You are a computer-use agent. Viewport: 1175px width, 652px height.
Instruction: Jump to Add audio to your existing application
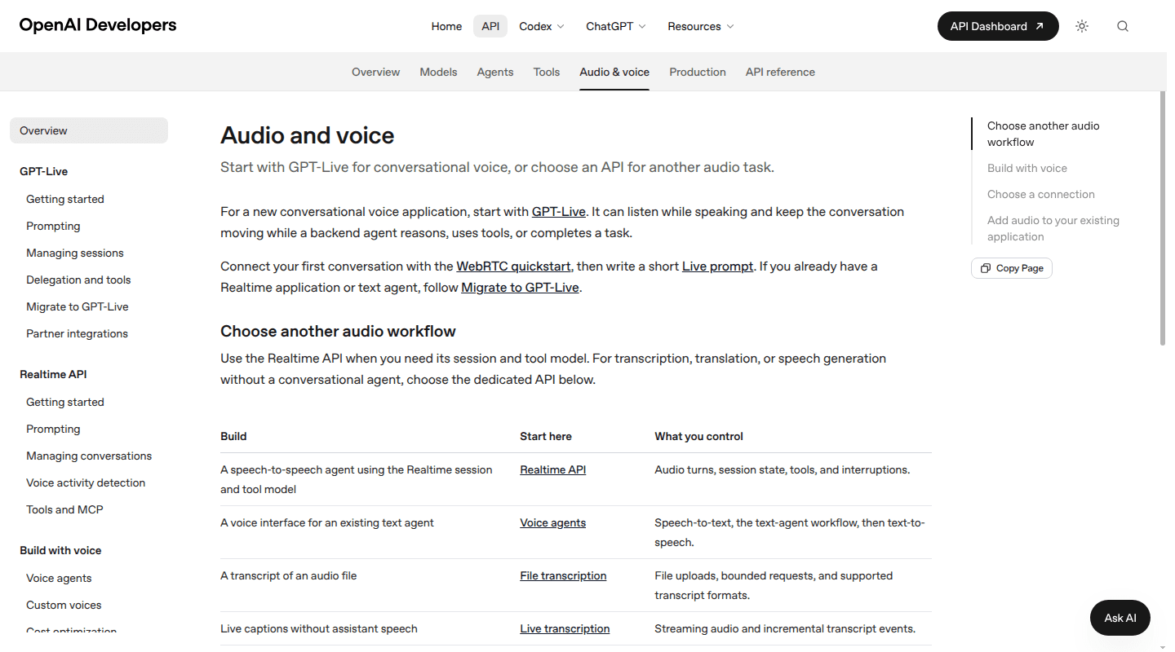click(1053, 228)
